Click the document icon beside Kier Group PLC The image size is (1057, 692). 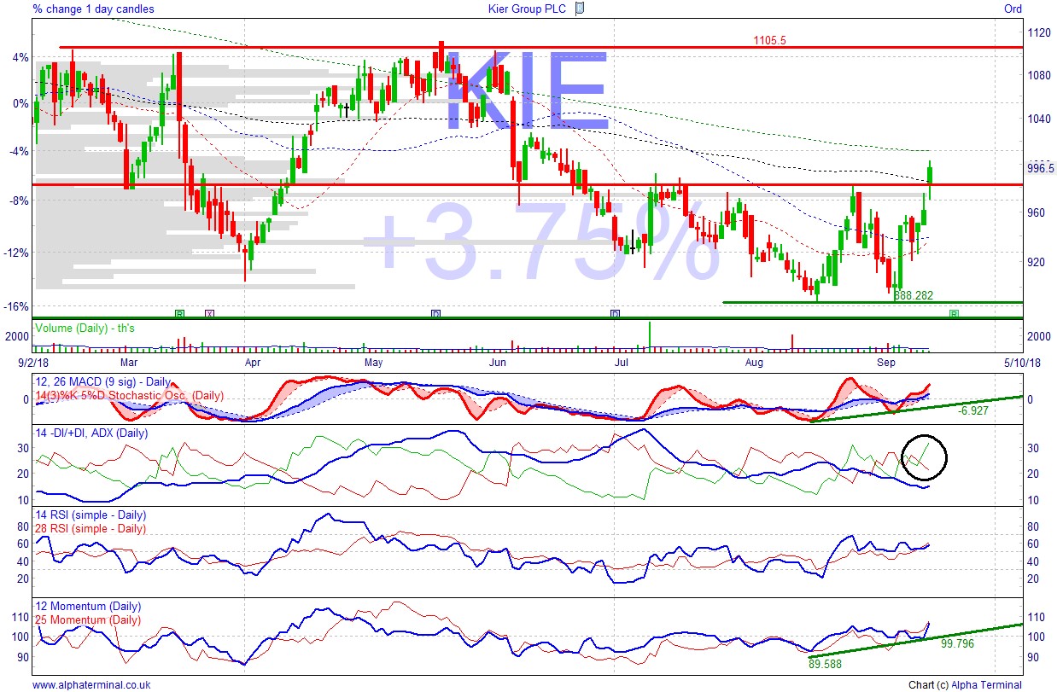(580, 9)
